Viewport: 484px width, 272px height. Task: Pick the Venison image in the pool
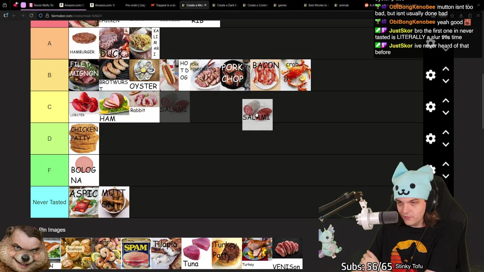tap(287, 253)
